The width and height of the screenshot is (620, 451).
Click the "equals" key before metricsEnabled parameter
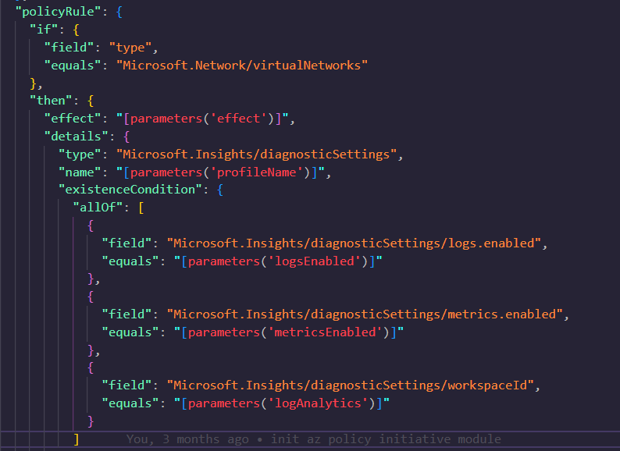coord(130,332)
